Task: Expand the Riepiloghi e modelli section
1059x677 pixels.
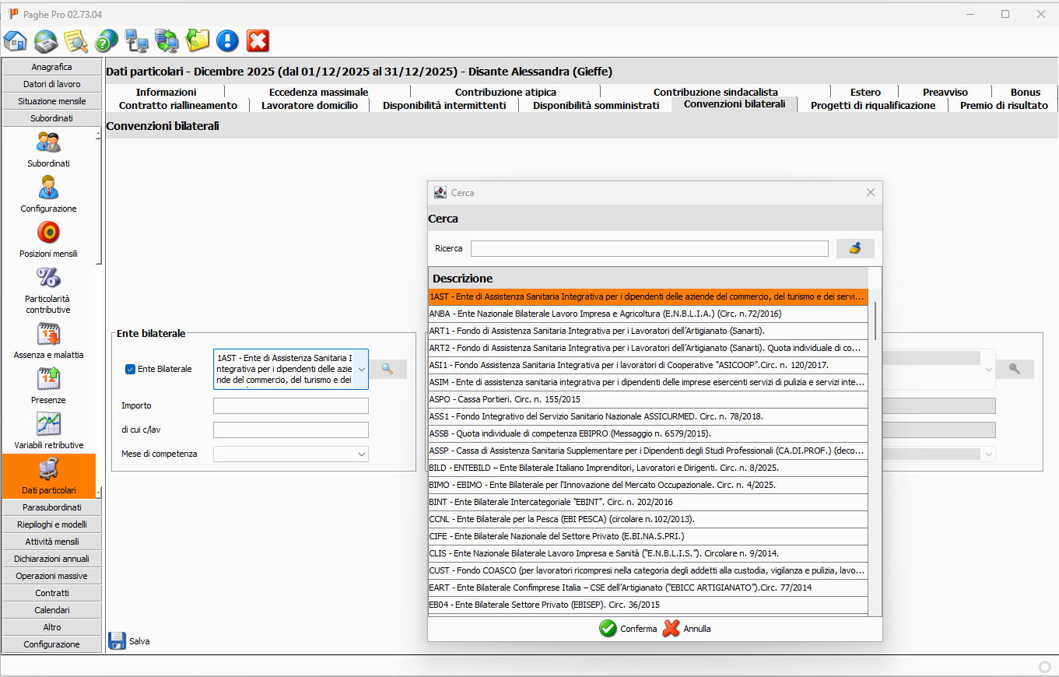Action: point(51,524)
